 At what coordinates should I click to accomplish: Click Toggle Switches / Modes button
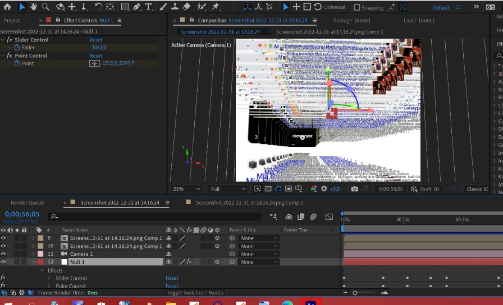195,293
